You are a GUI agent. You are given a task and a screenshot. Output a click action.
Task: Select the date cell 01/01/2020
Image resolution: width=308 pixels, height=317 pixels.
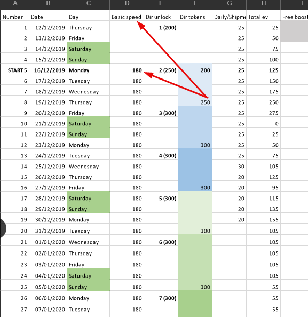pyautogui.click(x=48, y=242)
